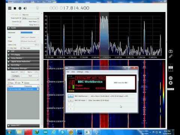Toggle the Correct IQ checkbox
180x135 pixels.
click(x=20, y=21)
